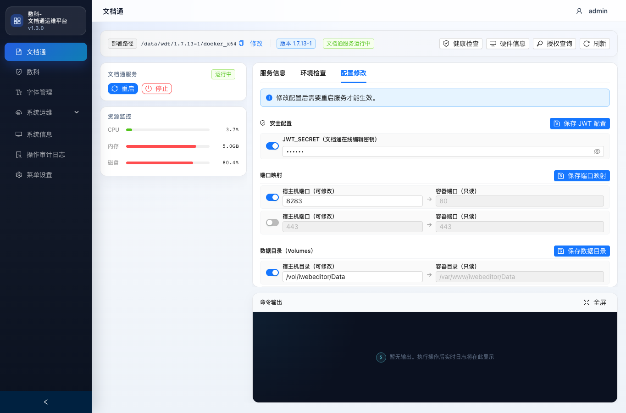Restart the 文档通 service with 重启
This screenshot has height=413, width=626.
(x=123, y=89)
